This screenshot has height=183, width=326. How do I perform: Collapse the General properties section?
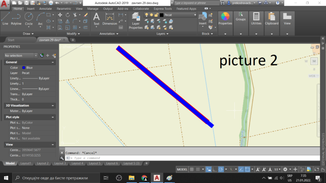53,62
